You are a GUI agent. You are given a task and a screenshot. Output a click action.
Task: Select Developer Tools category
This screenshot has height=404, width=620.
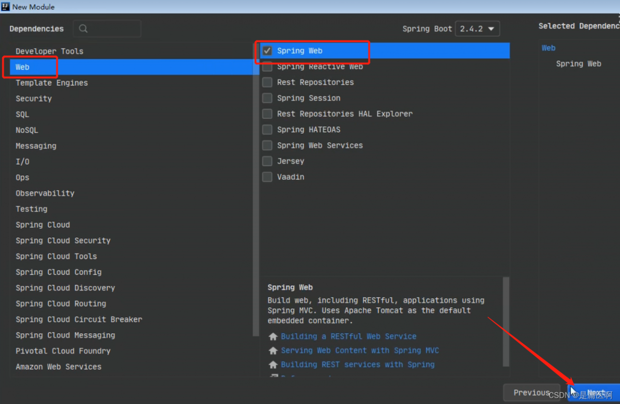[x=132, y=51]
